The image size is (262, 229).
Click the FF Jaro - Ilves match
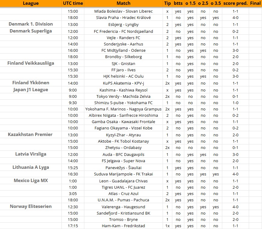click(123, 70)
